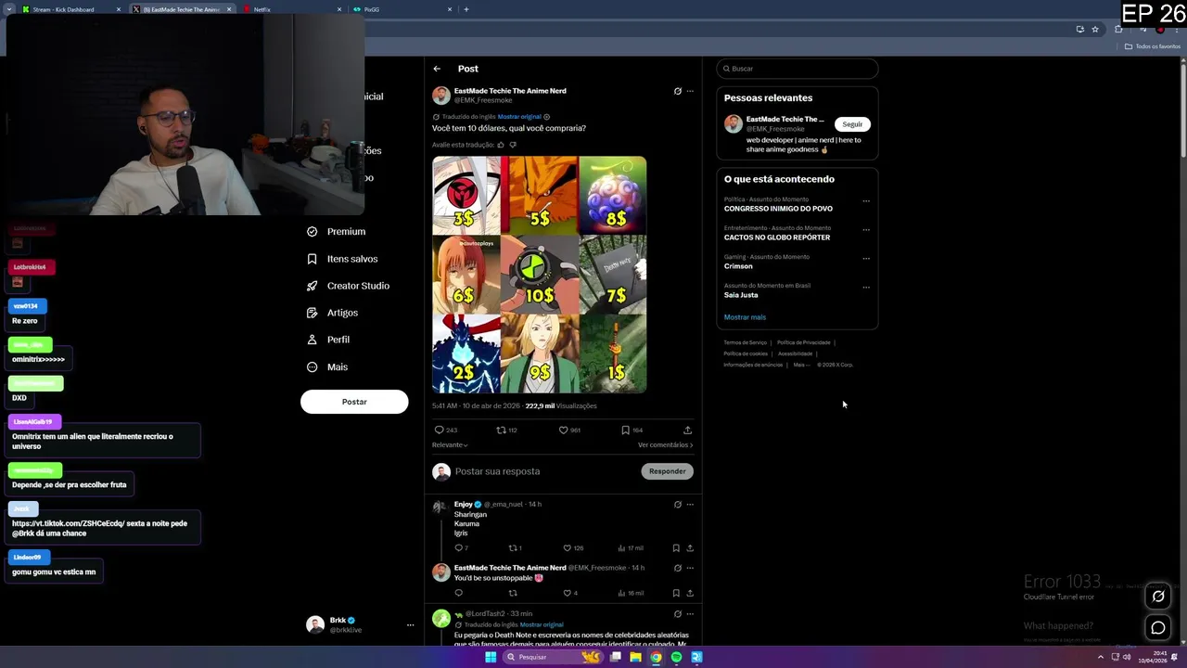Open Todos os favoritos bookmarks folder

1152,46
